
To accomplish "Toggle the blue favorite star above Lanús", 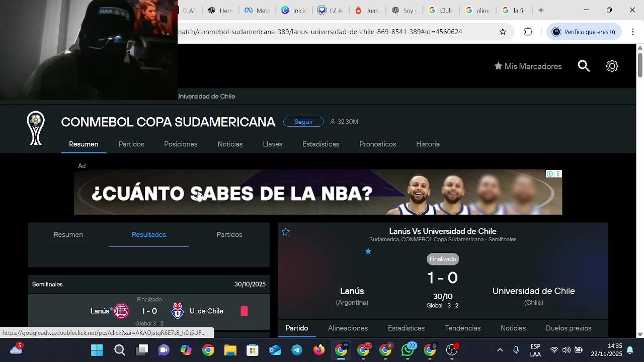I will pyautogui.click(x=368, y=251).
